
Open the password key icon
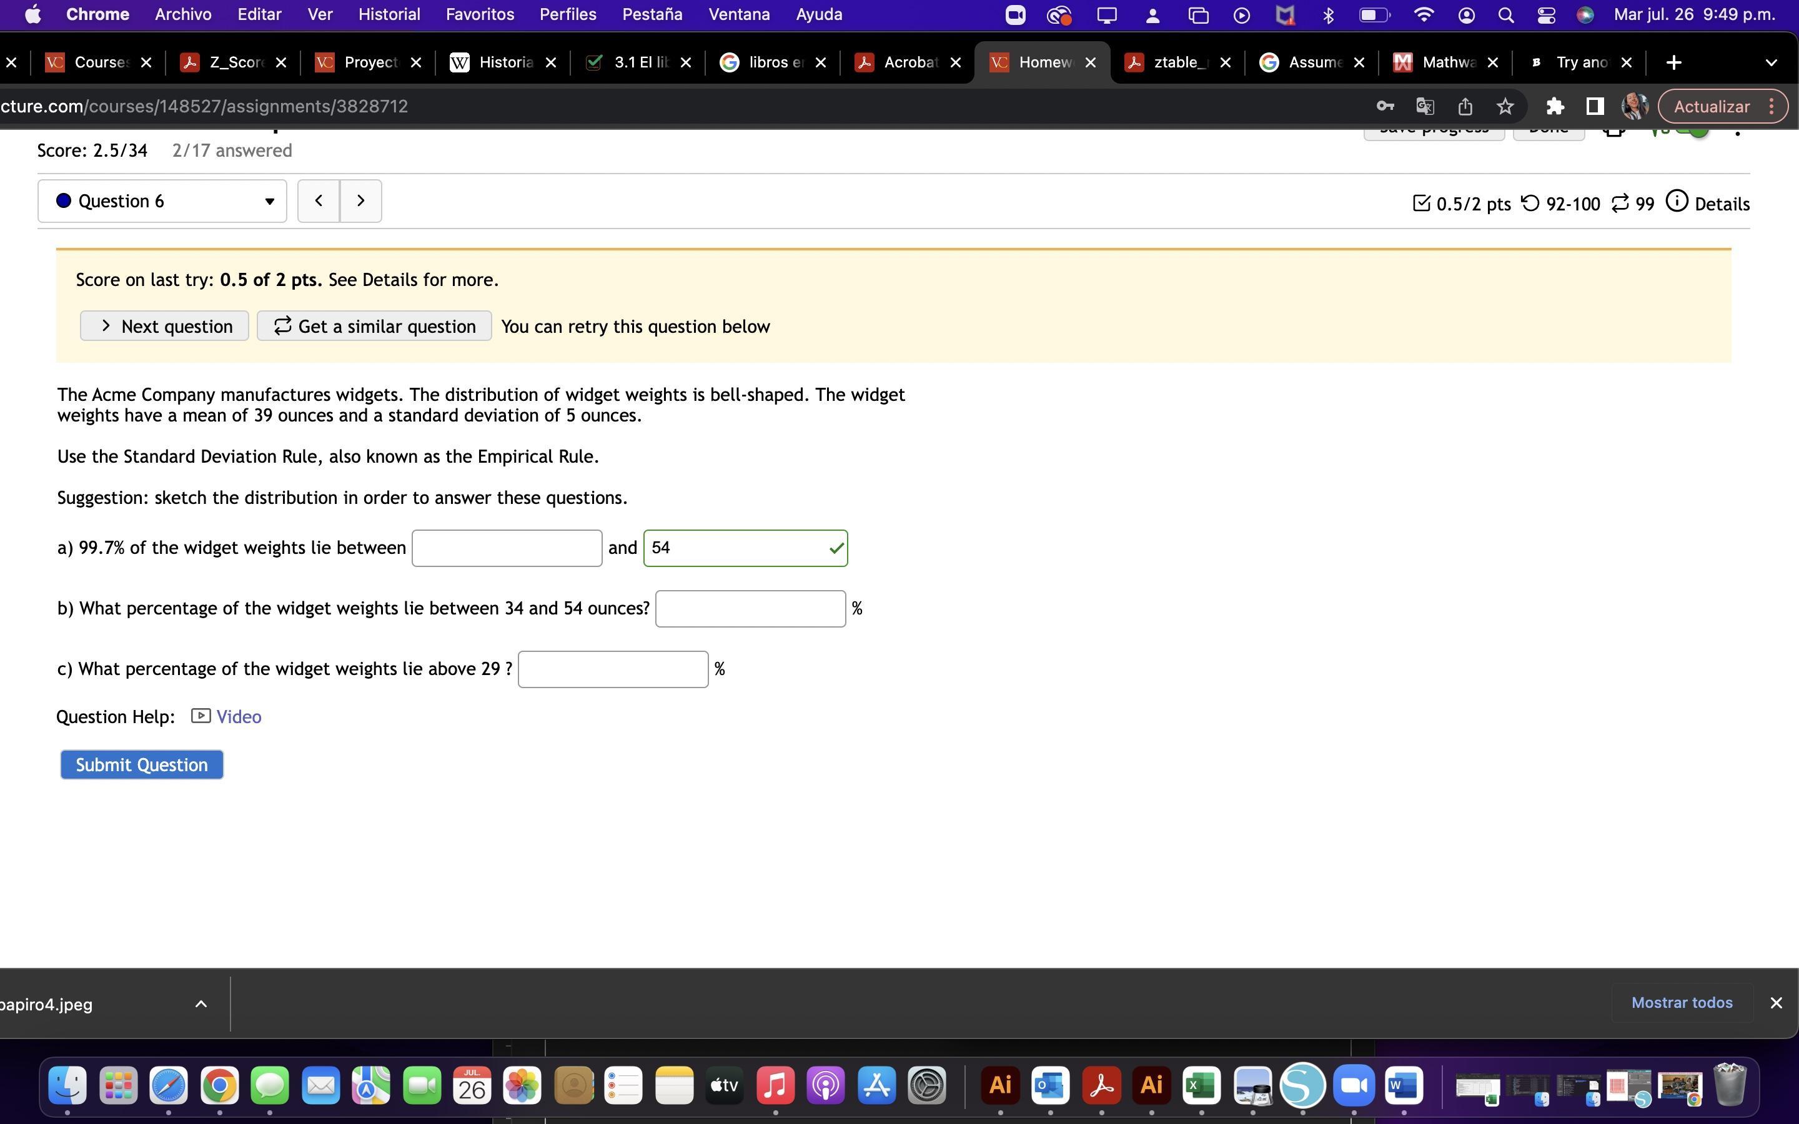pos(1385,106)
